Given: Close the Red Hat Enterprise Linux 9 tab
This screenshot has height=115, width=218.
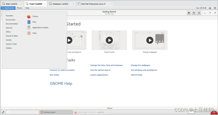Looking at the screenshot, I should pyautogui.click(x=112, y=4).
